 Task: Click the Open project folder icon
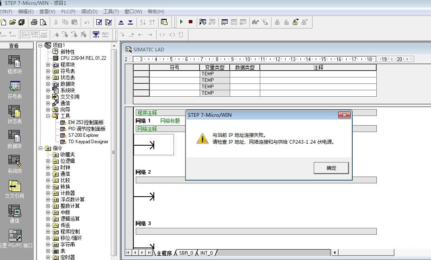coord(12,22)
